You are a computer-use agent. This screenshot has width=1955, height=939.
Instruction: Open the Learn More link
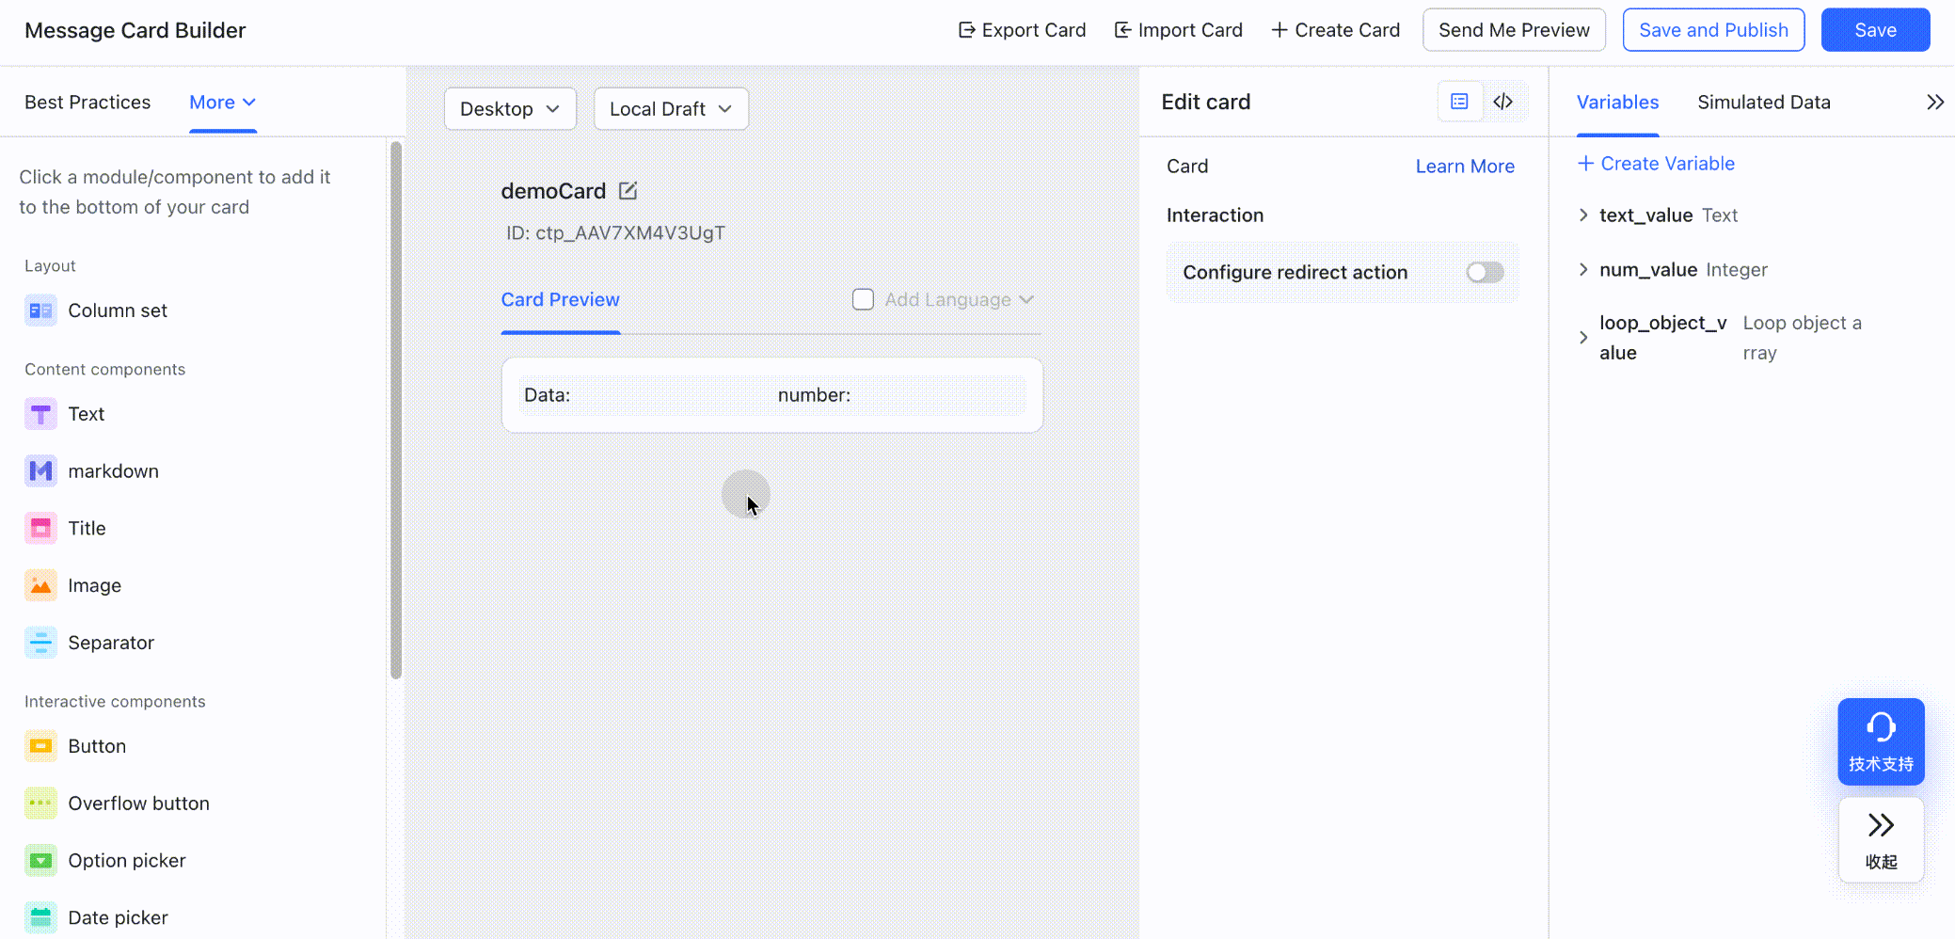click(x=1465, y=167)
